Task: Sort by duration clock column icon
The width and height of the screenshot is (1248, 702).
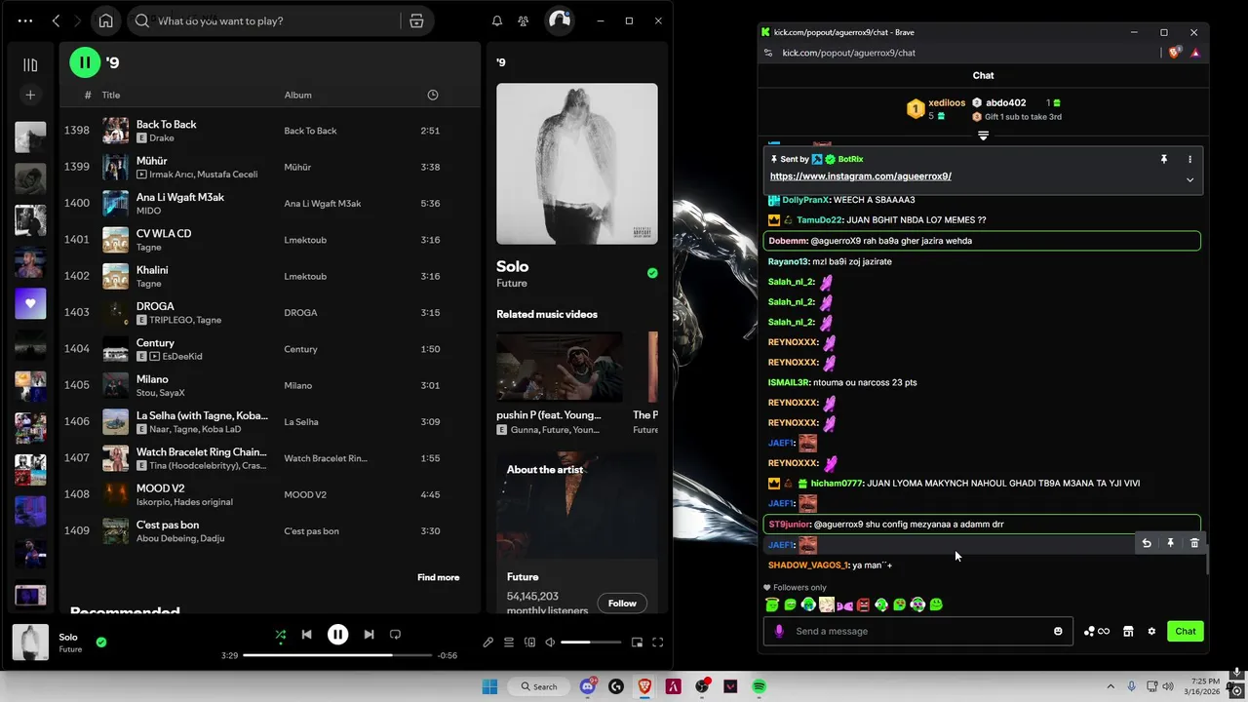Action: [x=433, y=95]
